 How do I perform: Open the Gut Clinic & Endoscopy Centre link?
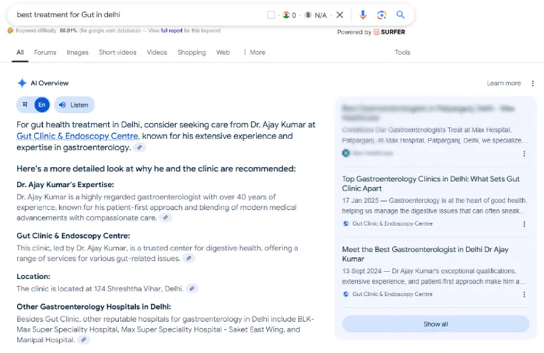click(77, 136)
